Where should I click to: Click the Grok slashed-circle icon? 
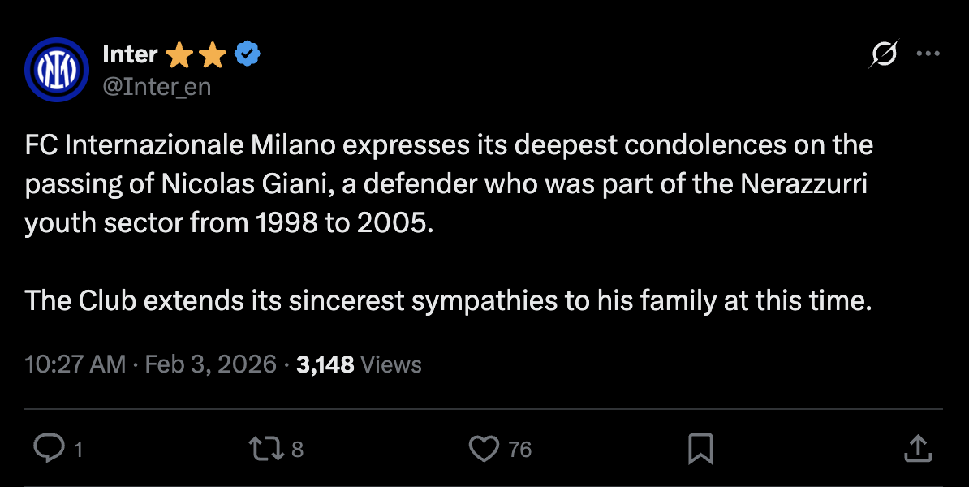pos(884,54)
